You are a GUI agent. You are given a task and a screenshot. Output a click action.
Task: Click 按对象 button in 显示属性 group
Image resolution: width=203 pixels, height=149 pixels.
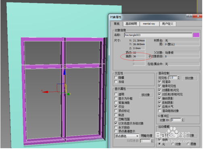(x=146, y=95)
